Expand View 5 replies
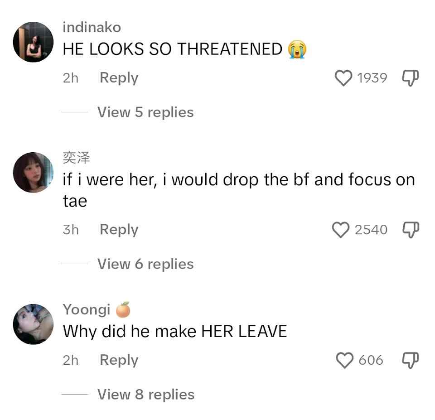 (145, 112)
